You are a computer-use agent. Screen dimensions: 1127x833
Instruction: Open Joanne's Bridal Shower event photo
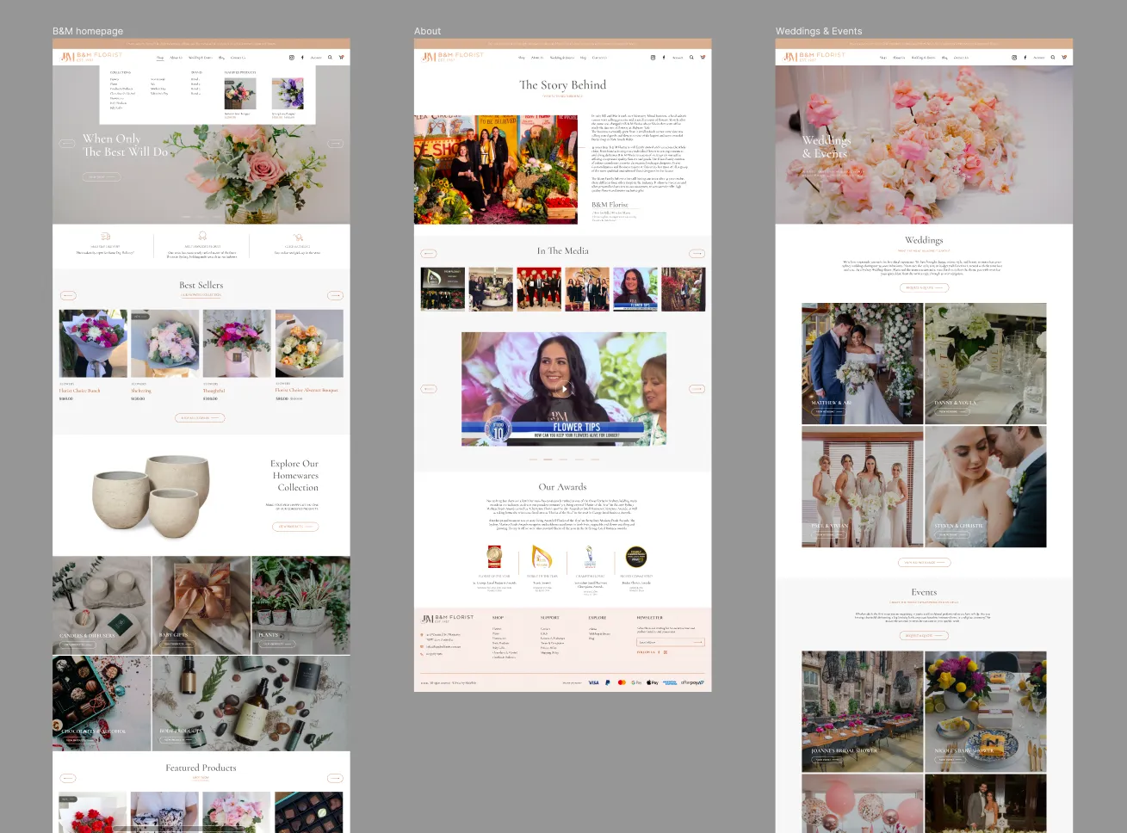[862, 712]
